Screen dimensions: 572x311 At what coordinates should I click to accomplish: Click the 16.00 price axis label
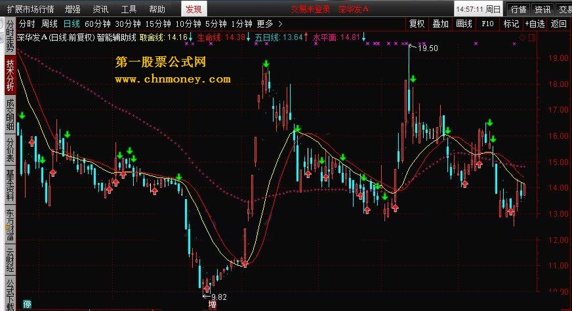point(558,136)
